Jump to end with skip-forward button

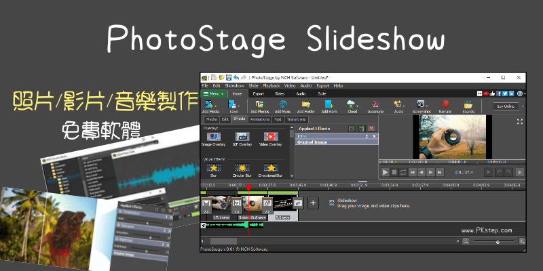click(x=439, y=172)
